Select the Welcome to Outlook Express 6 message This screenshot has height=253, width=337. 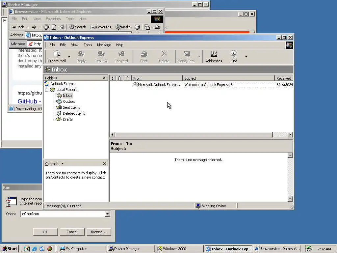coord(201,85)
